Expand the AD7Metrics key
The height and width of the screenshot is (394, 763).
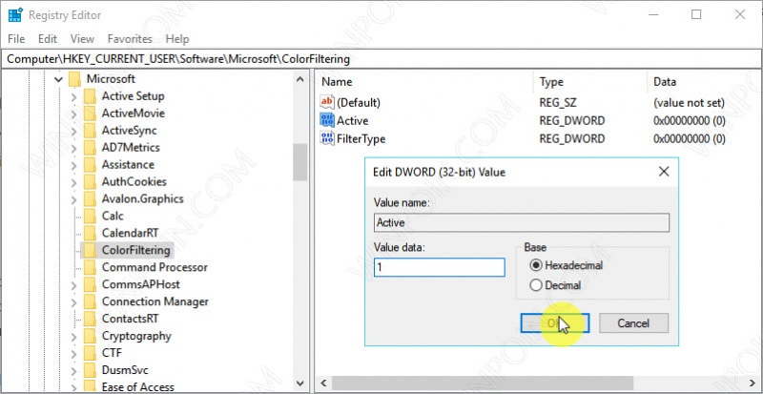click(x=73, y=148)
